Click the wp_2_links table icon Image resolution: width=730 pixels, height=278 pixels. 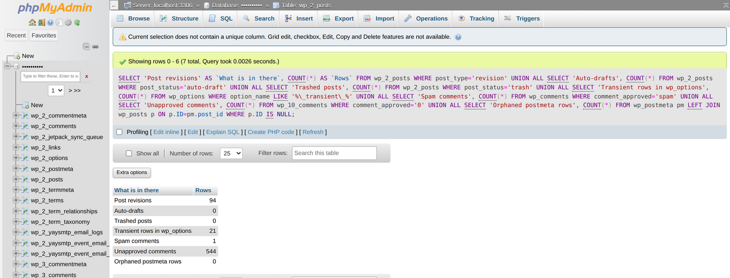tap(25, 147)
